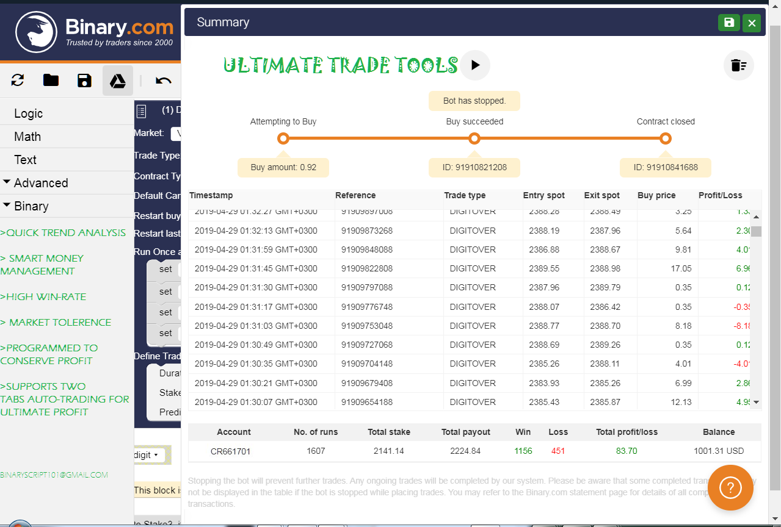This screenshot has width=781, height=527.
Task: Click the save blocks floppy disk icon
Action: pyautogui.click(x=84, y=80)
